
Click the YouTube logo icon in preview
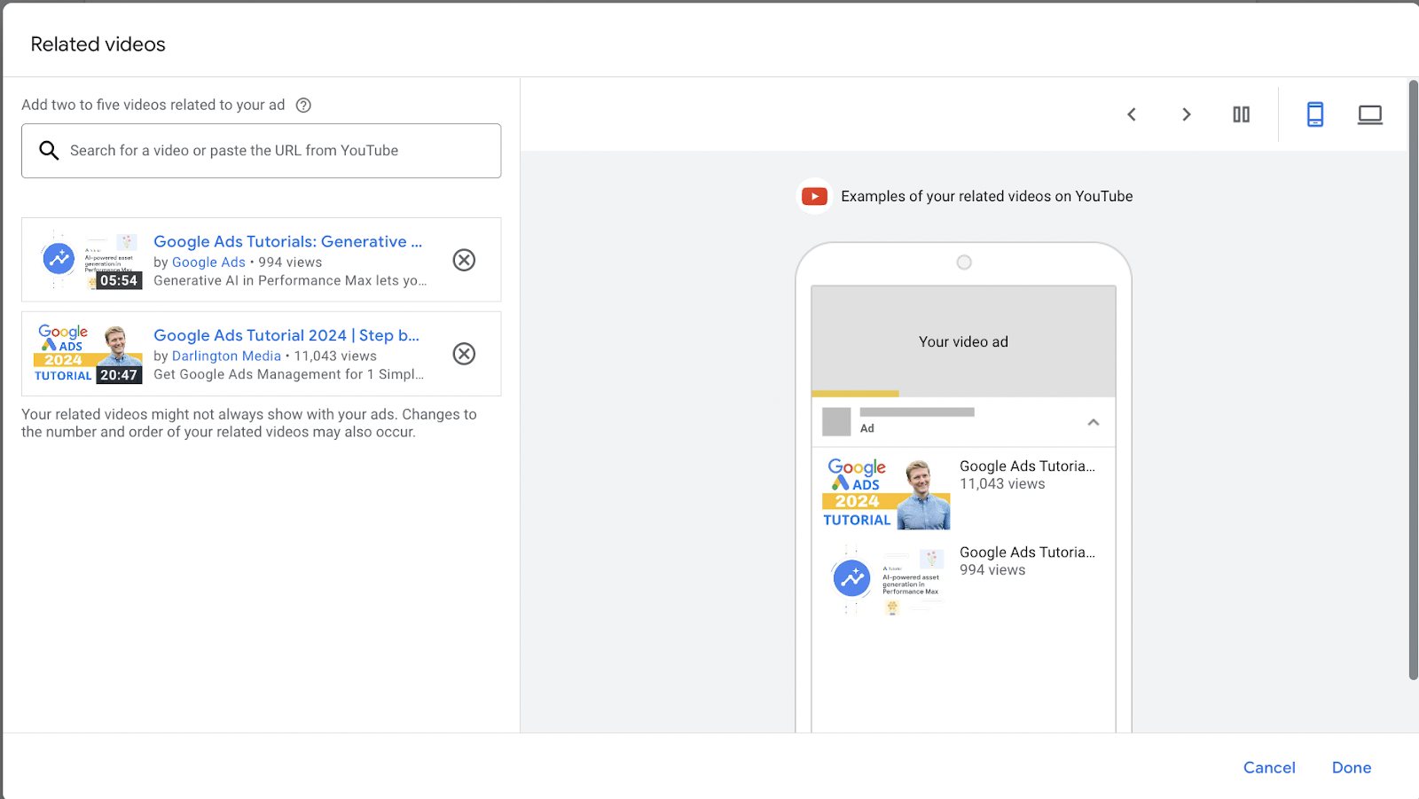[x=814, y=196]
